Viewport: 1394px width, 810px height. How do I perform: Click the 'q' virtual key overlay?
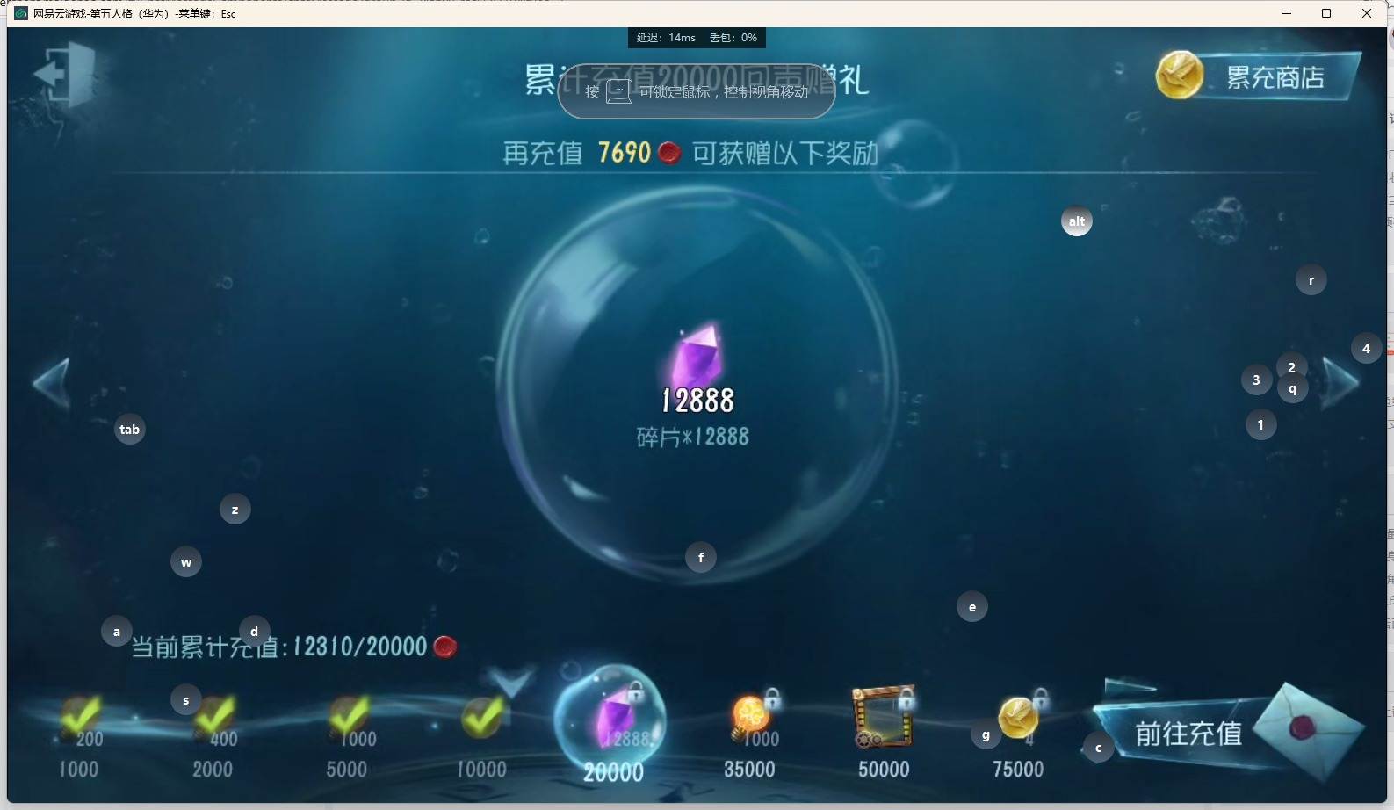point(1293,389)
